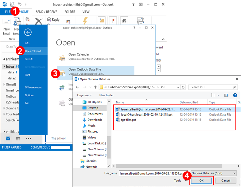Click the Quick Steps lightning bolt icon
The height and width of the screenshot is (187, 241).
85,21
